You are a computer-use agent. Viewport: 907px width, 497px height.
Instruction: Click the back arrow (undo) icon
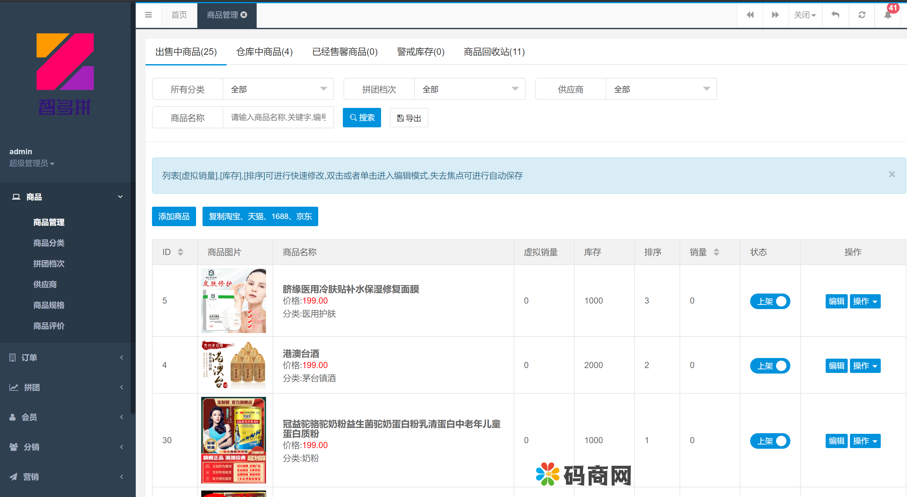click(835, 15)
